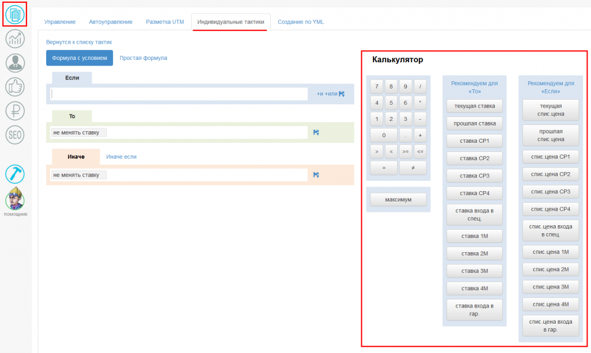Open the user profile sidebar icon

[14, 63]
